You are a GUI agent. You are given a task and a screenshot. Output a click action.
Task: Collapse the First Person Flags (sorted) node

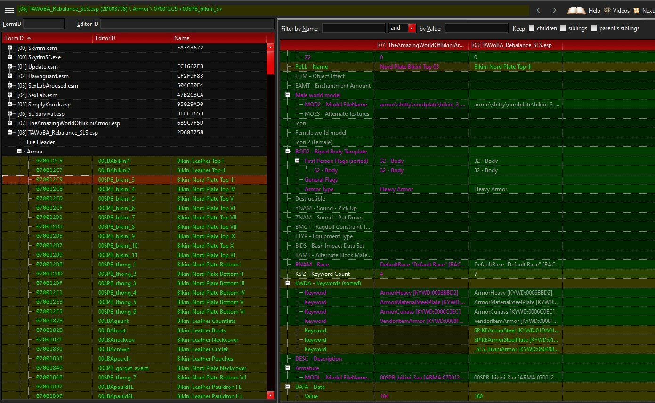point(297,161)
